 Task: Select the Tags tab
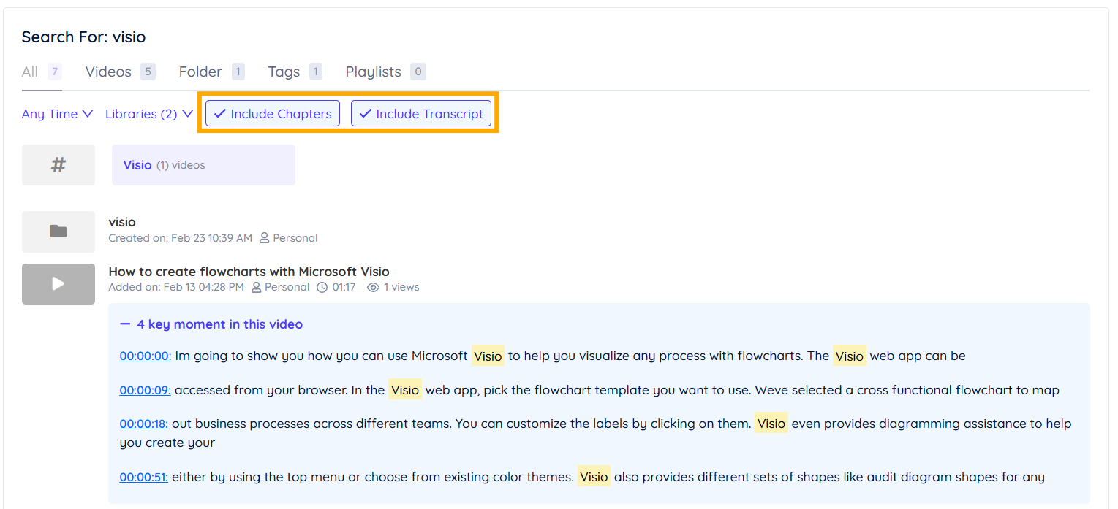pos(284,72)
